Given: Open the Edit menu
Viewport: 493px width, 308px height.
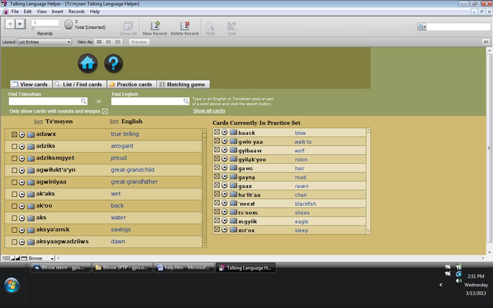Looking at the screenshot, I should tap(28, 12).
